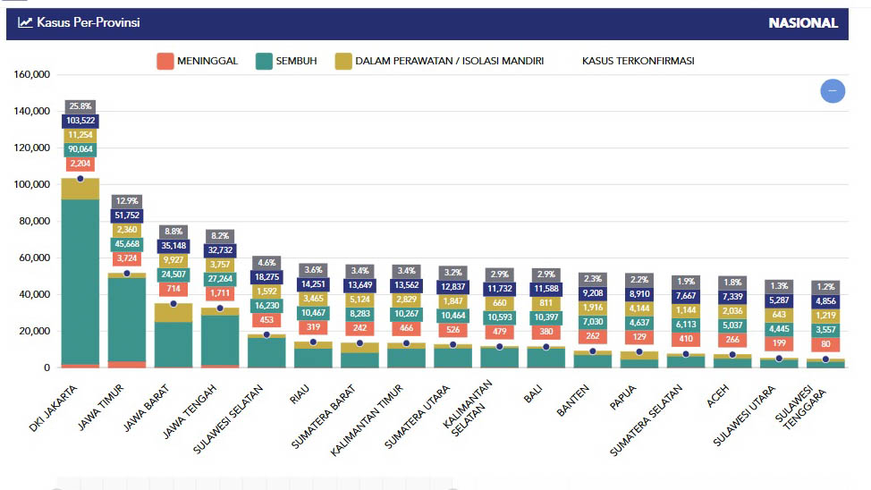Click the 103,522 value label above DKI Jakarta
Image resolution: width=871 pixels, height=490 pixels.
[80, 121]
